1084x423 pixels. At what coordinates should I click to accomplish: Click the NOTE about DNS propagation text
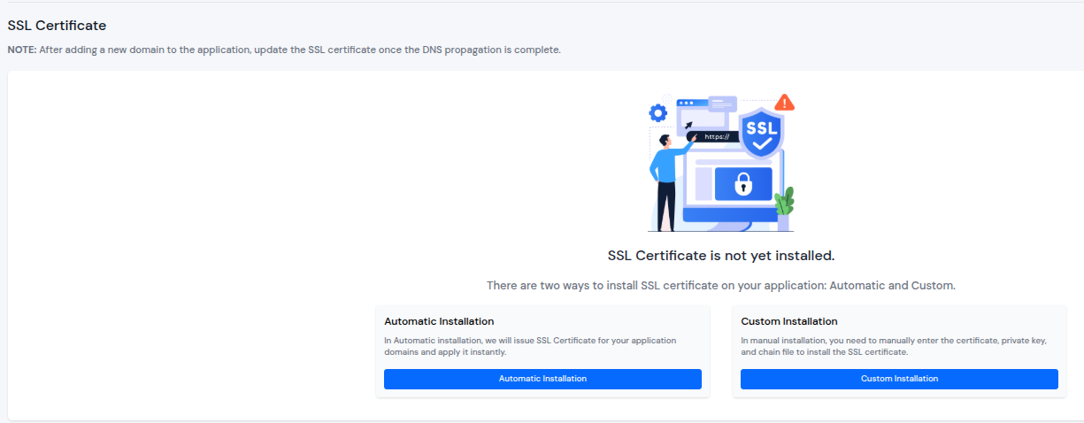tap(284, 50)
